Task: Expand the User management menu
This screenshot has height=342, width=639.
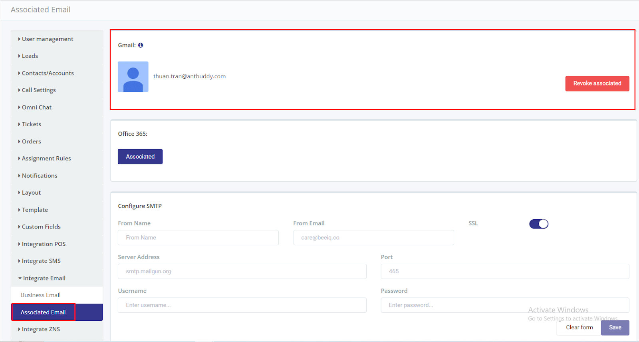Action: (x=57, y=39)
